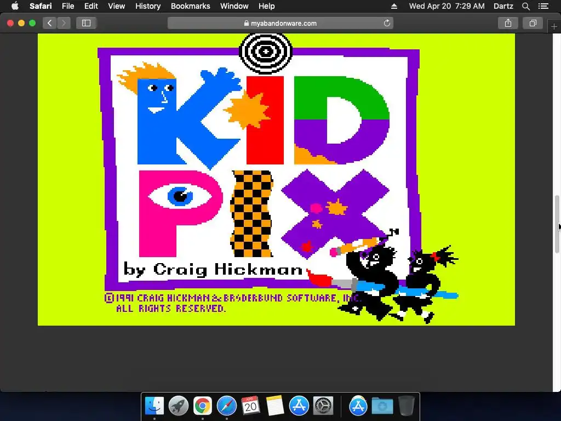Open the Window menu
The width and height of the screenshot is (561, 421).
(234, 6)
